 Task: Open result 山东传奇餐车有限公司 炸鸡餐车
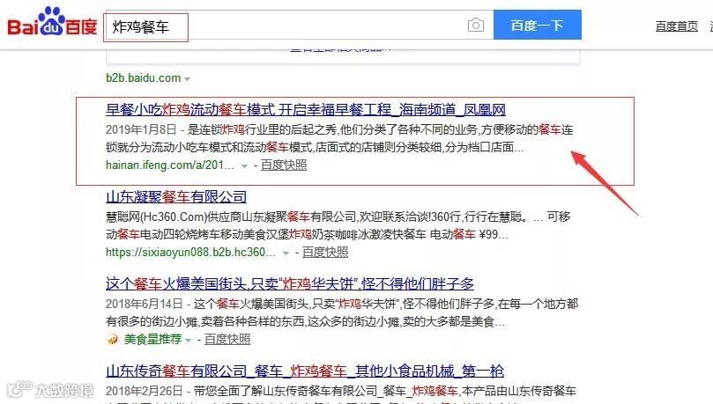click(x=305, y=371)
